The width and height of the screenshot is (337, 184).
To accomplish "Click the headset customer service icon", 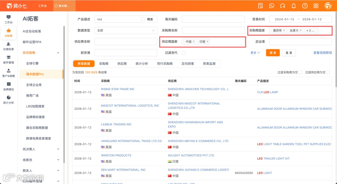I will click(283, 6).
